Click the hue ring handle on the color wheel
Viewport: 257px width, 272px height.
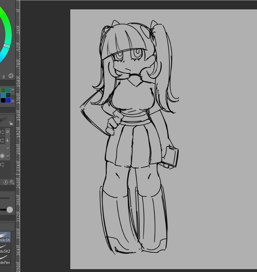coord(7,46)
